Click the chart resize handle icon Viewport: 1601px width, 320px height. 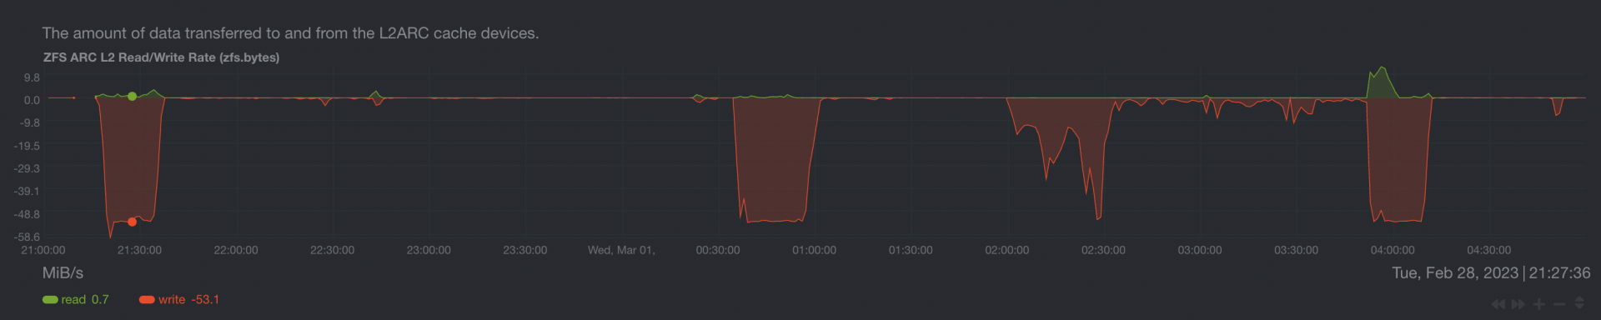[1579, 303]
